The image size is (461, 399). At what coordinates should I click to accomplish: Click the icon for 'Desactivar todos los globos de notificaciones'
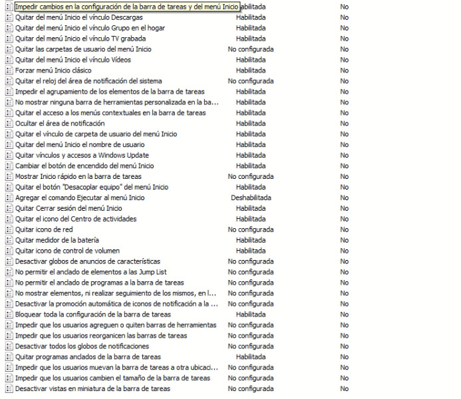point(9,346)
